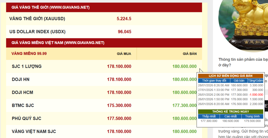Click BTMC SJC selling price 177.300.000
This screenshot has height=138, width=268.
point(184,106)
